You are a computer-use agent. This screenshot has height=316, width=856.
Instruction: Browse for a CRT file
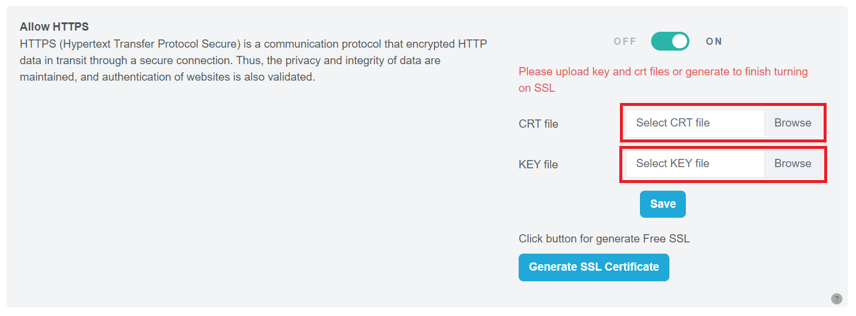[x=792, y=123]
